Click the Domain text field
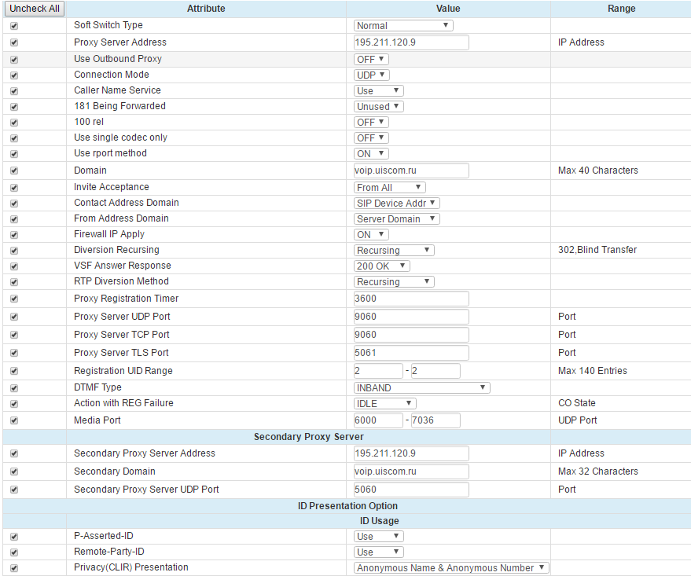Image resolution: width=691 pixels, height=576 pixels. pos(411,171)
